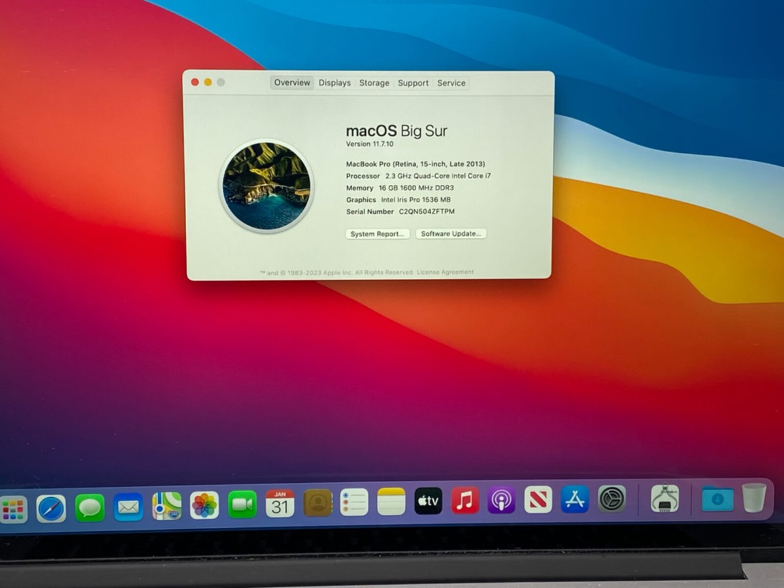
Task: Launch Maps from the Dock
Action: (x=167, y=506)
